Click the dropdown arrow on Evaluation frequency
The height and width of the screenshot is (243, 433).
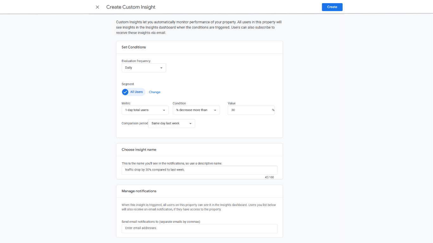tap(162, 68)
